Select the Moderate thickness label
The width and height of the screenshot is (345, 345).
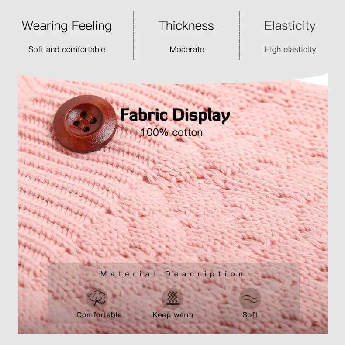[x=187, y=49]
